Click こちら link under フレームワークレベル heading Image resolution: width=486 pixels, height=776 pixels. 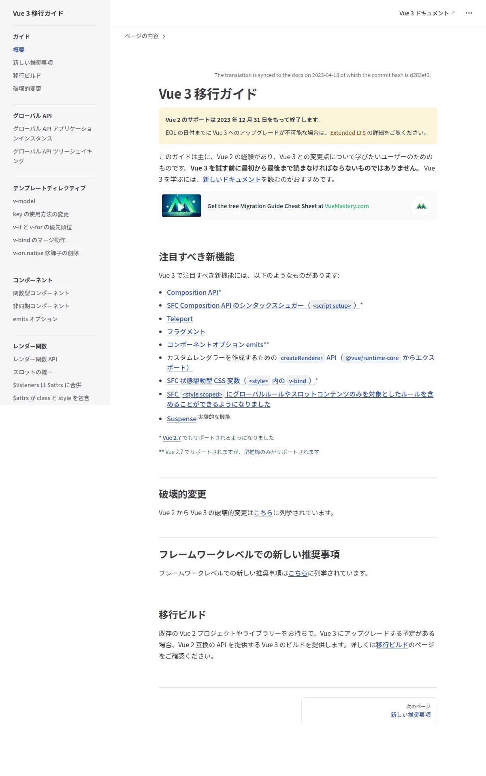(x=298, y=573)
